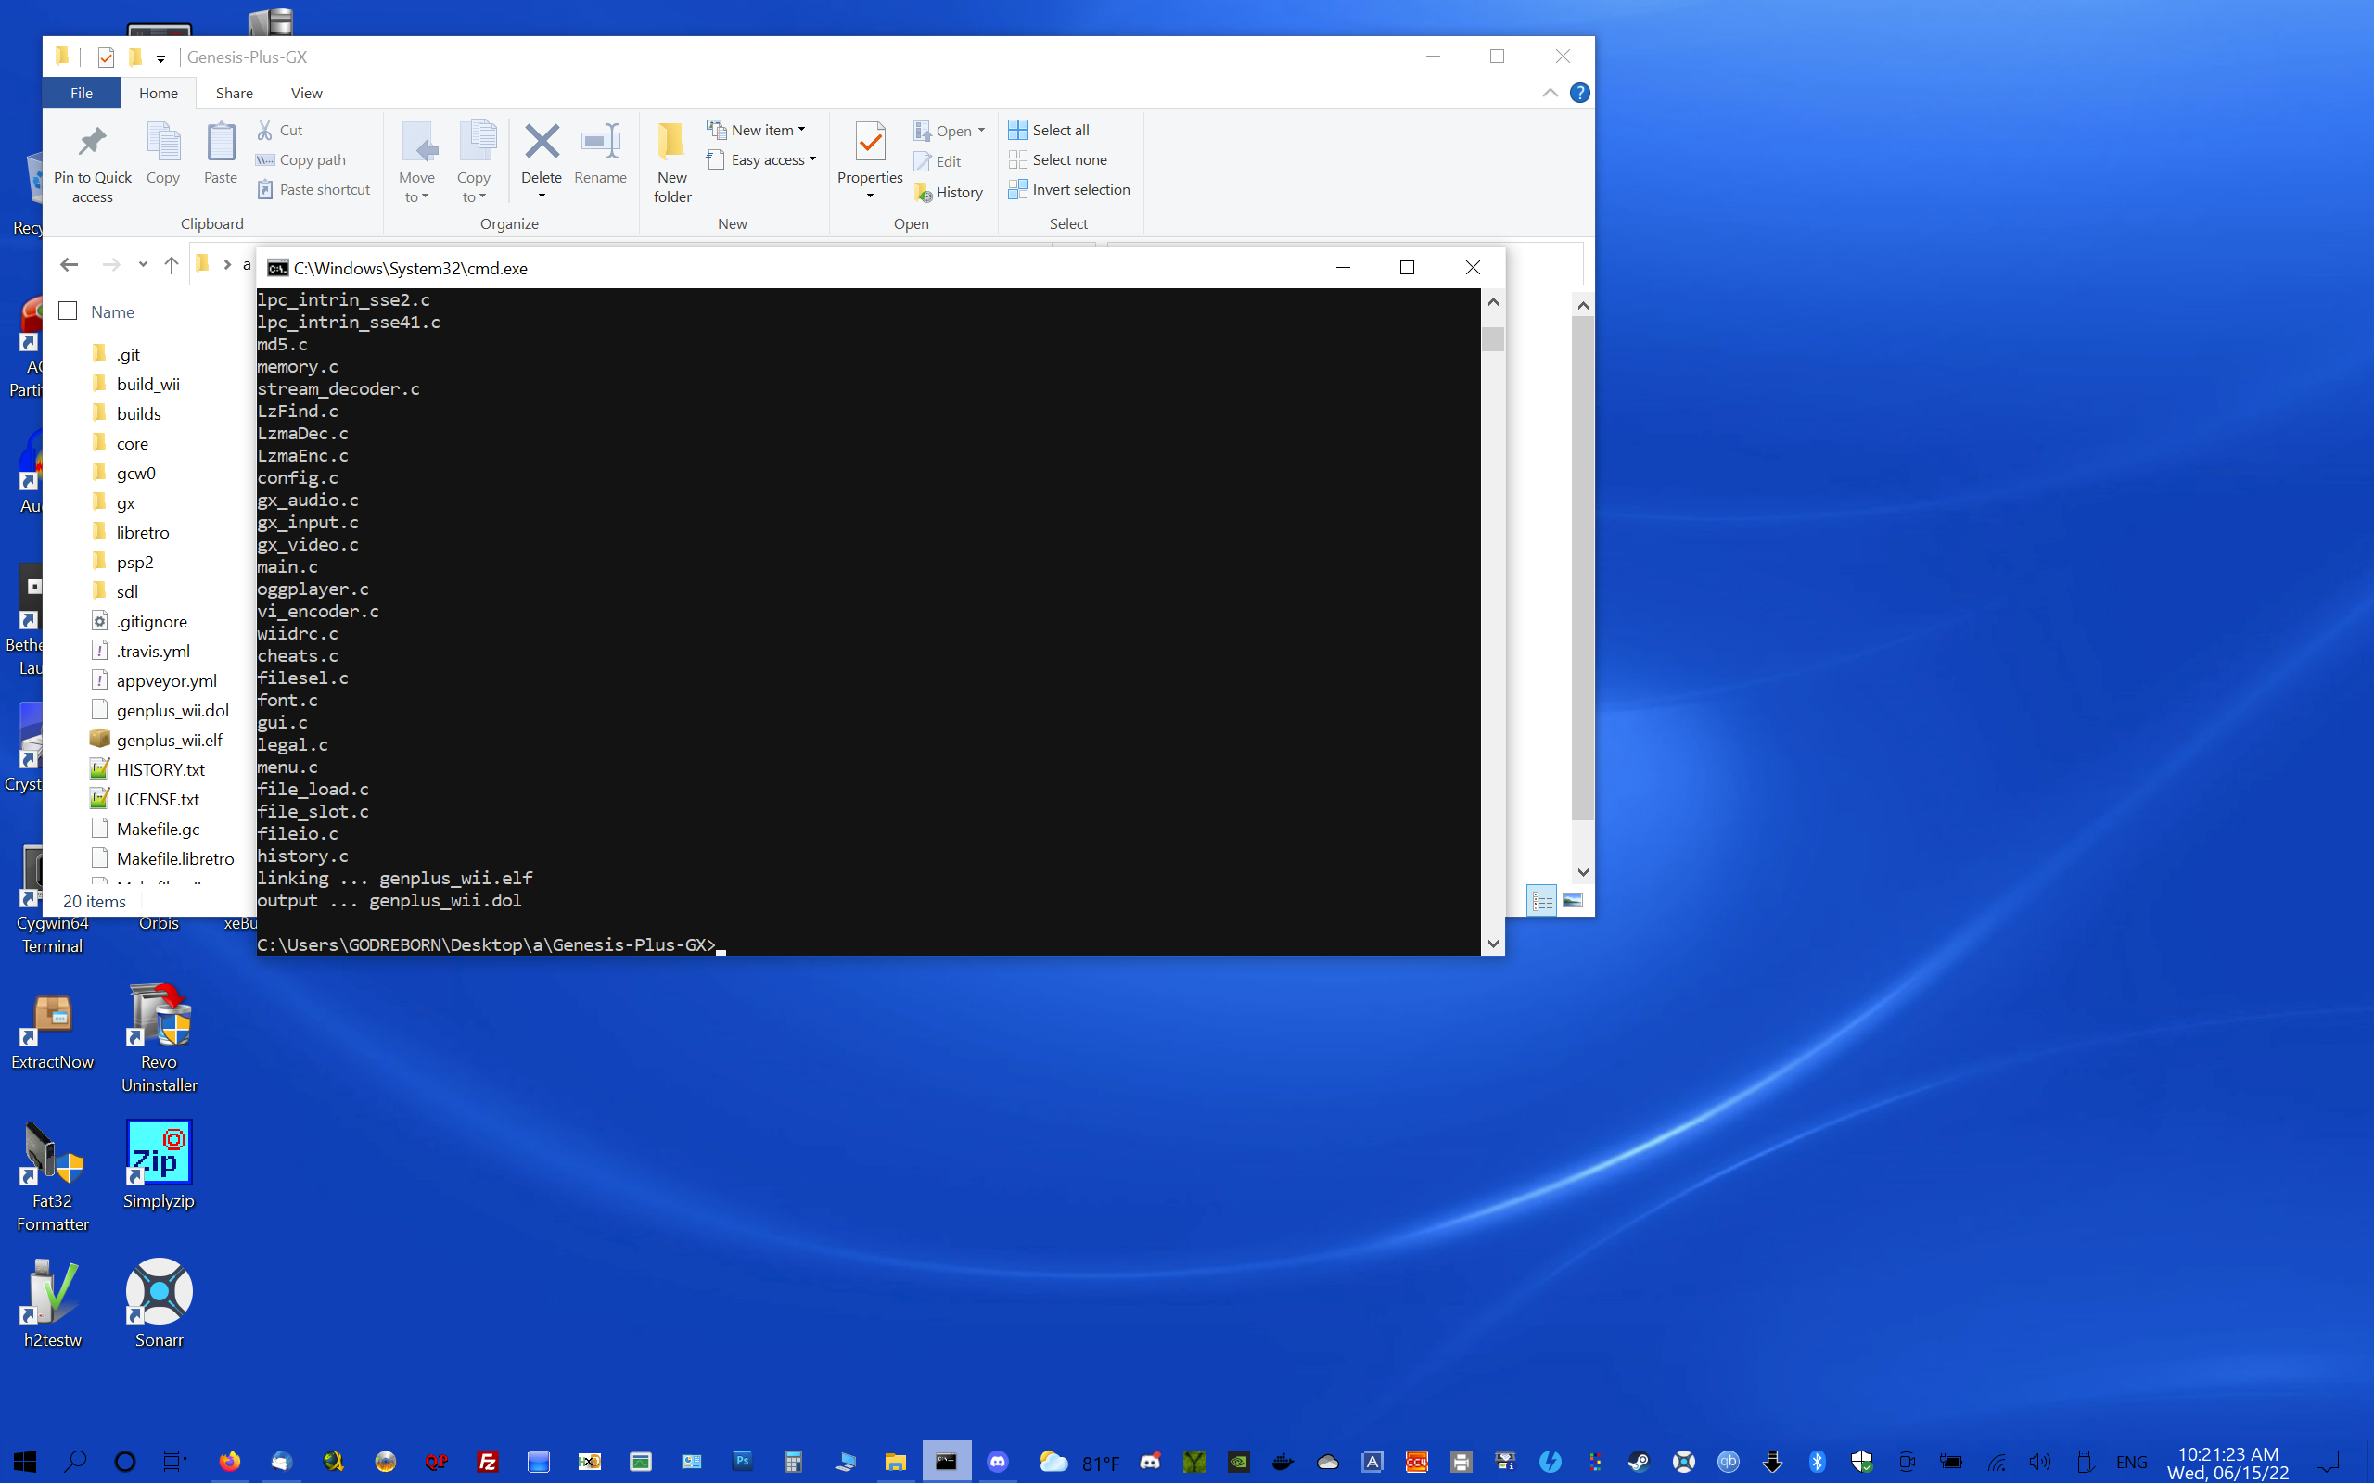Viewport: 2374px width, 1483px height.
Task: Click the Paste clipboard icon
Action: (x=221, y=154)
